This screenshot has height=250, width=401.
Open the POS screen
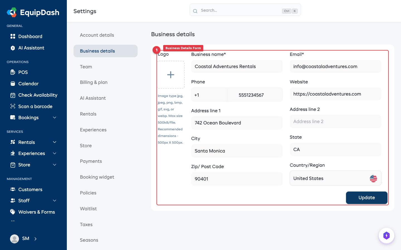click(23, 72)
